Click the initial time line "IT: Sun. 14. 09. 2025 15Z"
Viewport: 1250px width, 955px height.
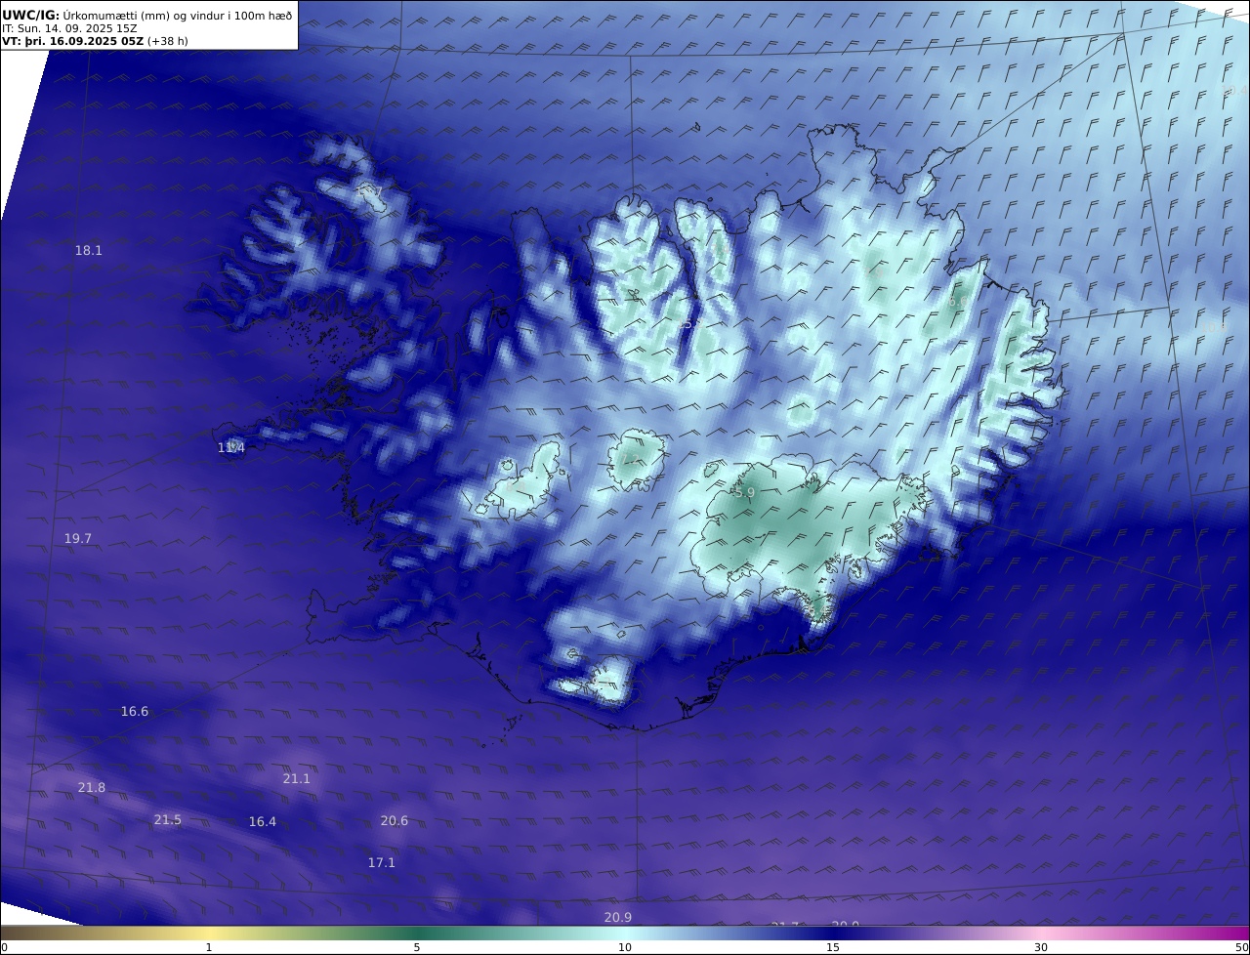(x=69, y=28)
